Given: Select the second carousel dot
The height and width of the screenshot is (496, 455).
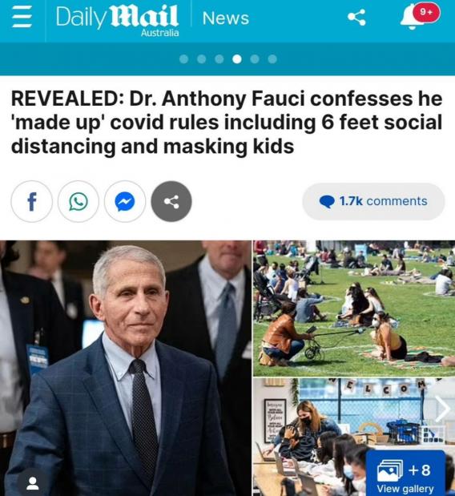Looking at the screenshot, I should click(x=201, y=59).
